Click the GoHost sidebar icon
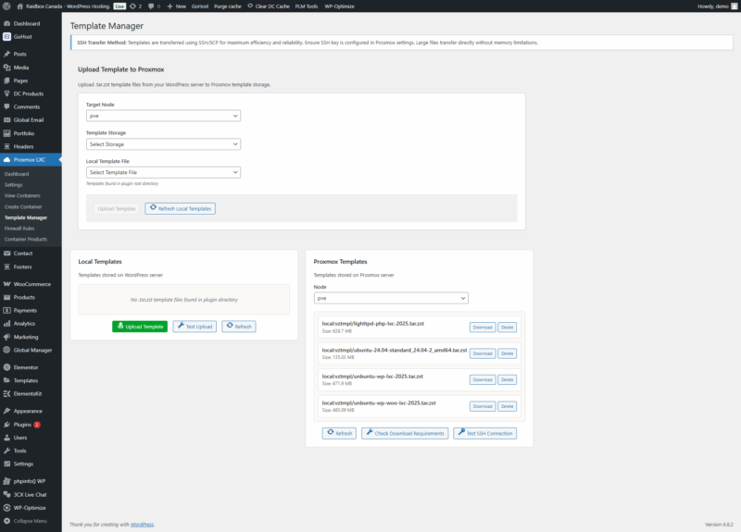 coord(6,36)
